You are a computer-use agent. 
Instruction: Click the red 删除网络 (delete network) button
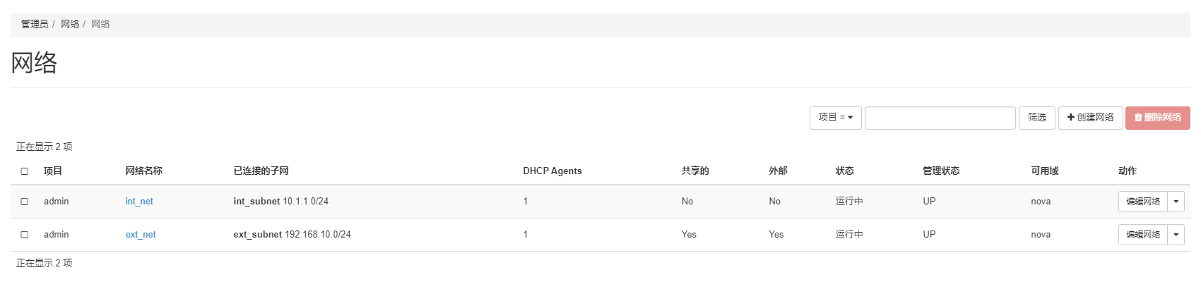pos(1157,118)
